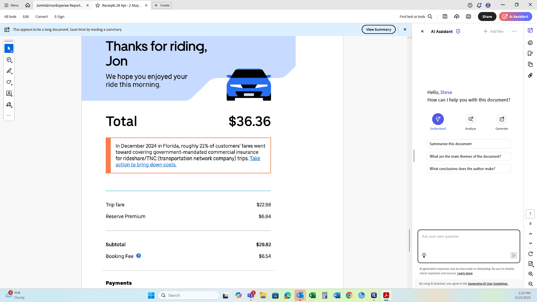
Task: Close the AI Assistant panel
Action: pos(422,31)
